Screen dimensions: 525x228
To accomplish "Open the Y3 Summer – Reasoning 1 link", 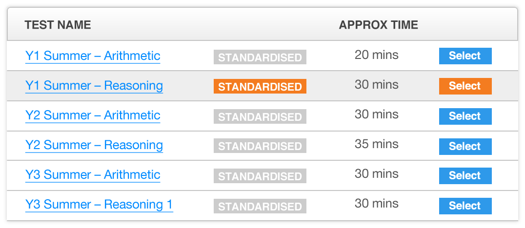I will [x=99, y=205].
